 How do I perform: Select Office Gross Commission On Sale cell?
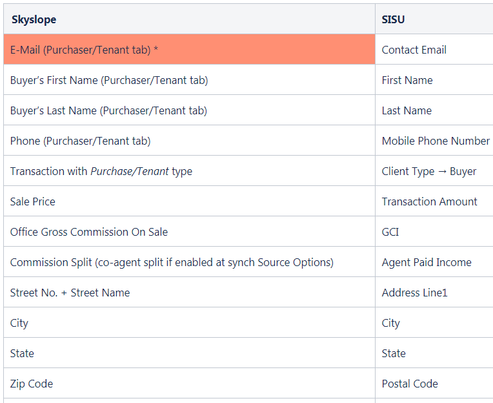[x=189, y=232]
